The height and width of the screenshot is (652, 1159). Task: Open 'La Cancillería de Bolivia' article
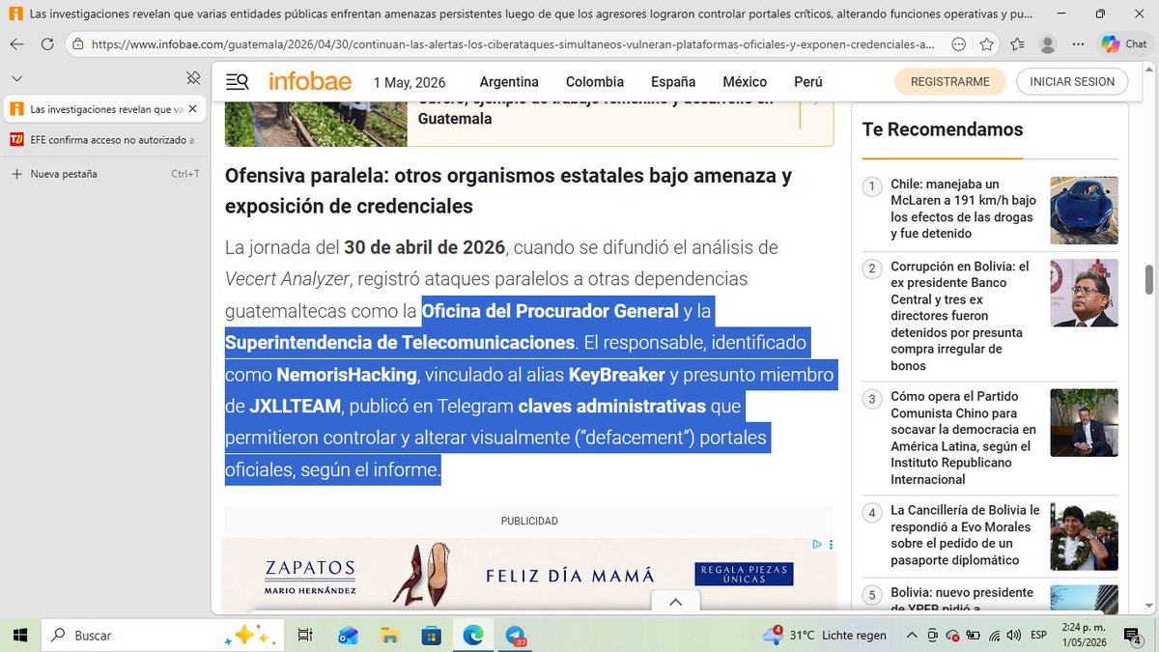965,535
